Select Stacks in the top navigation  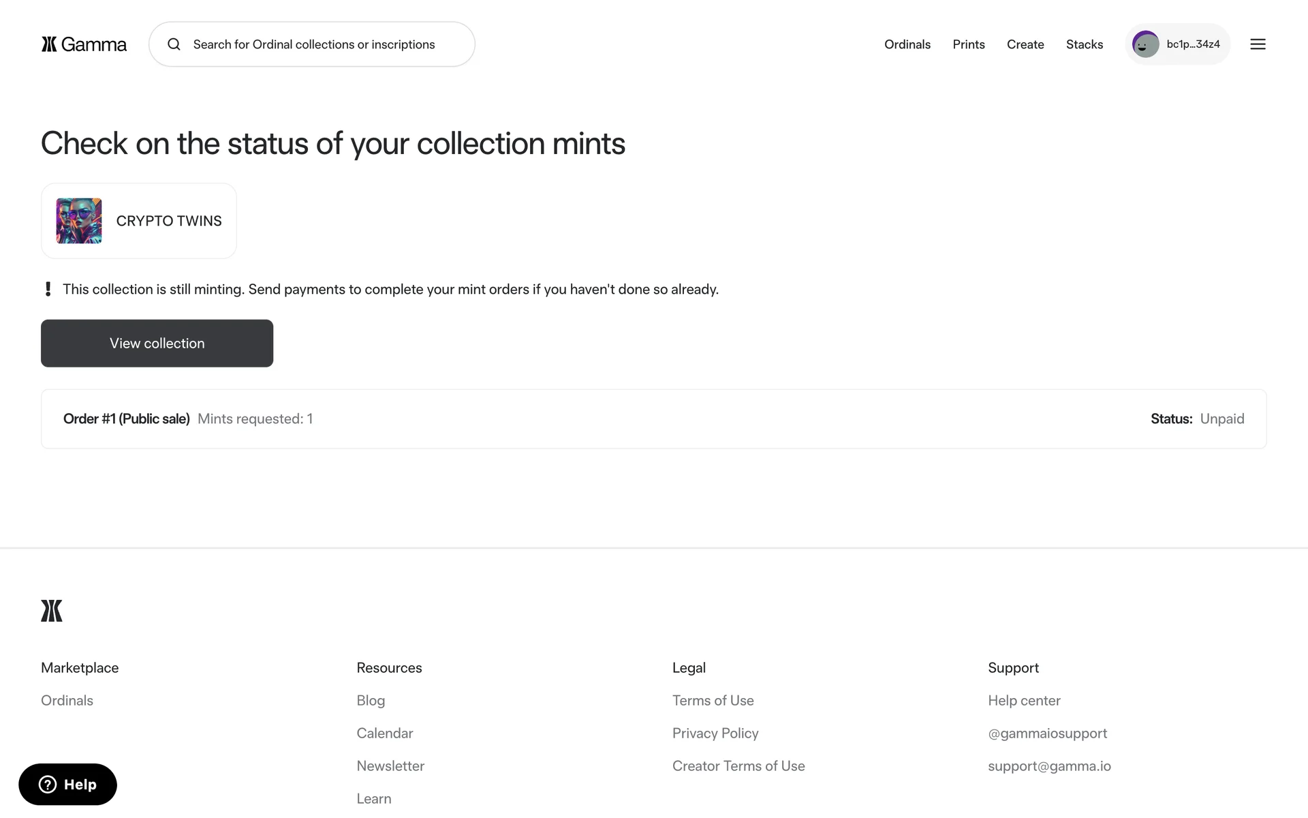pos(1084,44)
